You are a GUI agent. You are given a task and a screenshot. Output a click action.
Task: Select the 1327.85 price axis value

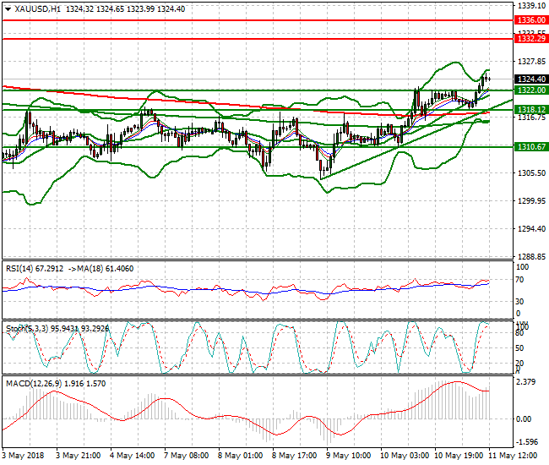[531, 62]
